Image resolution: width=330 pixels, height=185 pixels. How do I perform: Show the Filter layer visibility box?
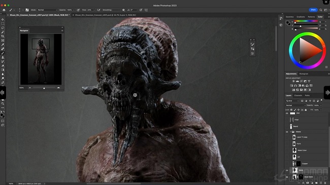[287, 120]
